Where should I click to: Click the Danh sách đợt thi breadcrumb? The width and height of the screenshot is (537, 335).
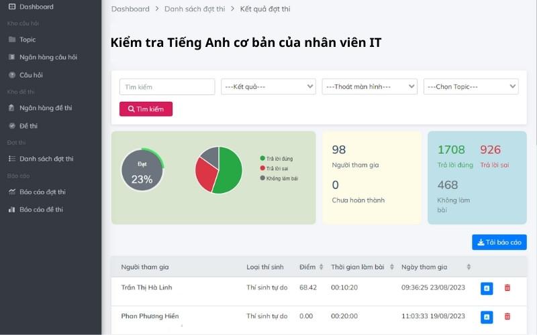tap(195, 9)
